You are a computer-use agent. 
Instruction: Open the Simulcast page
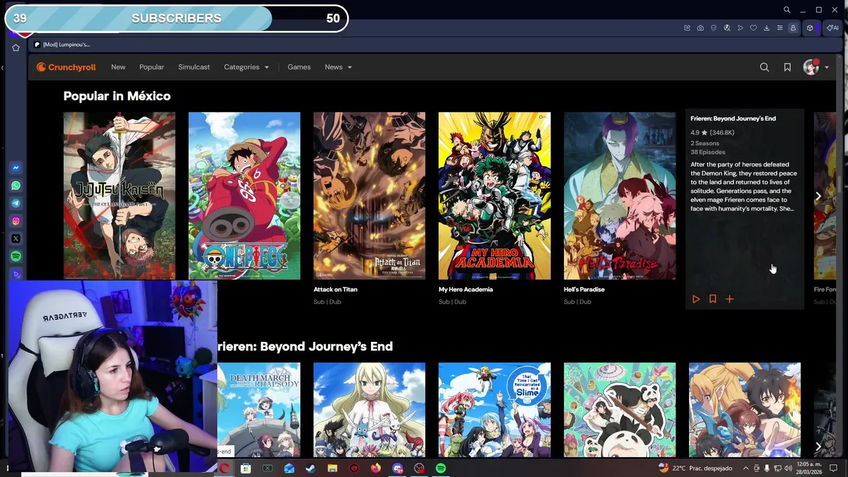(193, 67)
